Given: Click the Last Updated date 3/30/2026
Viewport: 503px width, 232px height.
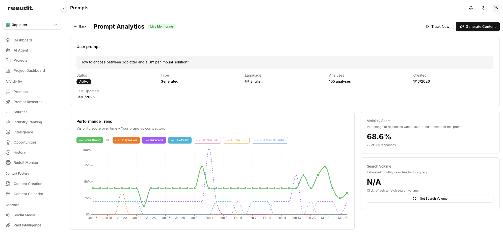Looking at the screenshot, I should pyautogui.click(x=86, y=97).
